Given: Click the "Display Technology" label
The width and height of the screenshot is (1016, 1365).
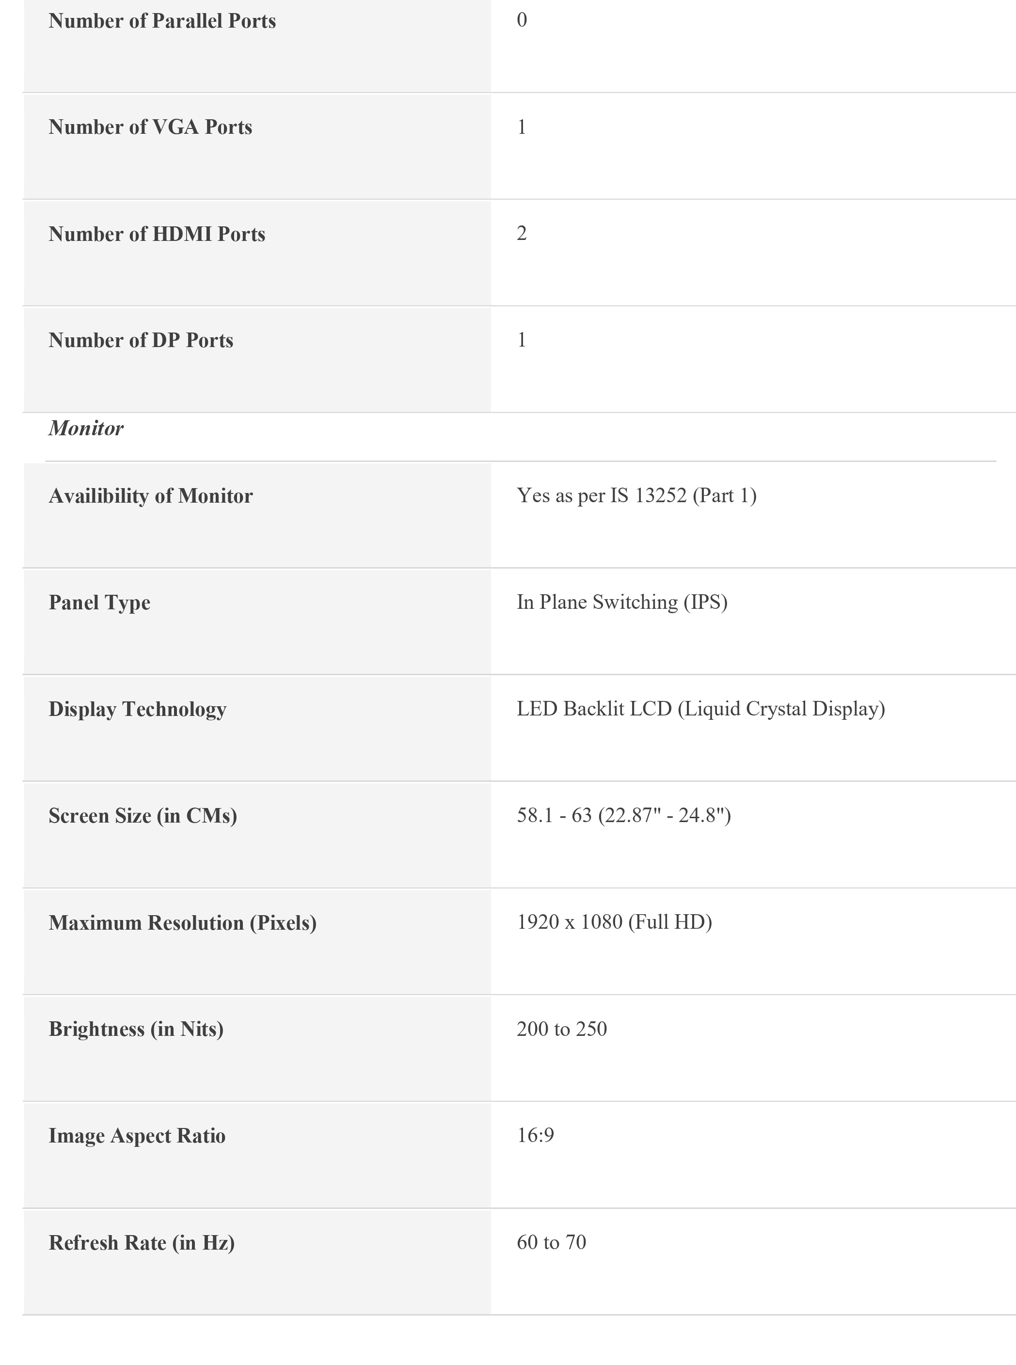Looking at the screenshot, I should [138, 710].
